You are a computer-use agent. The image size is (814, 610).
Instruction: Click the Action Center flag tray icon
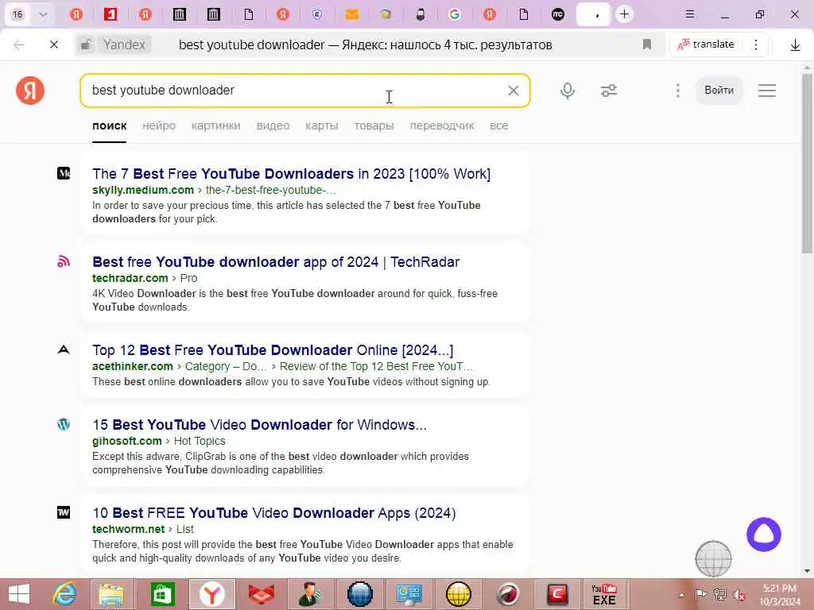(x=700, y=595)
